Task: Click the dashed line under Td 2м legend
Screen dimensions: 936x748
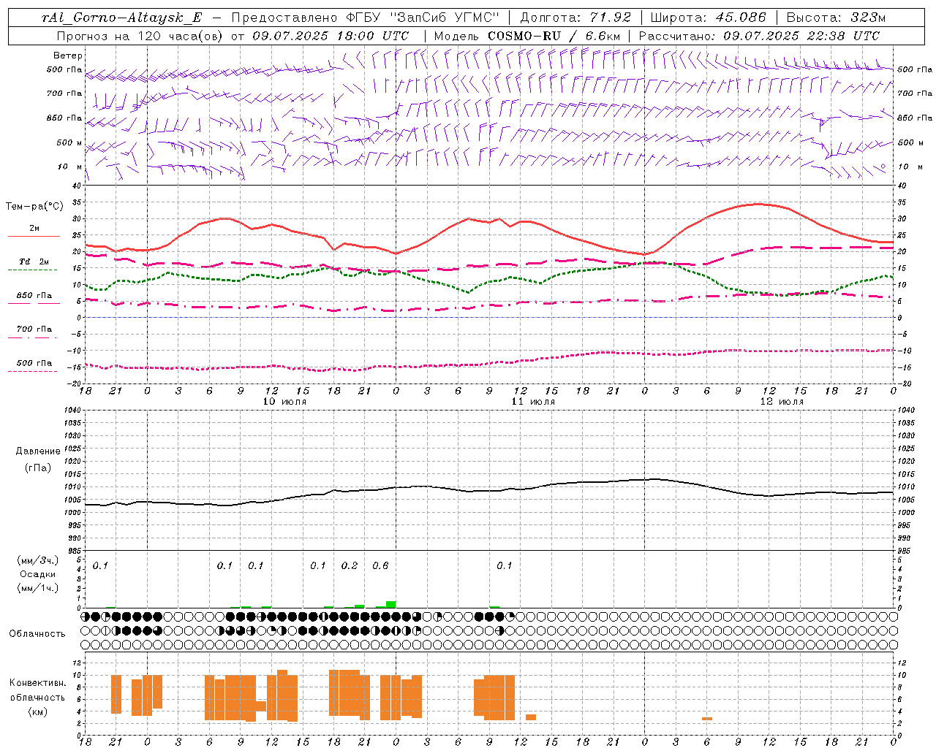Action: 32,270
